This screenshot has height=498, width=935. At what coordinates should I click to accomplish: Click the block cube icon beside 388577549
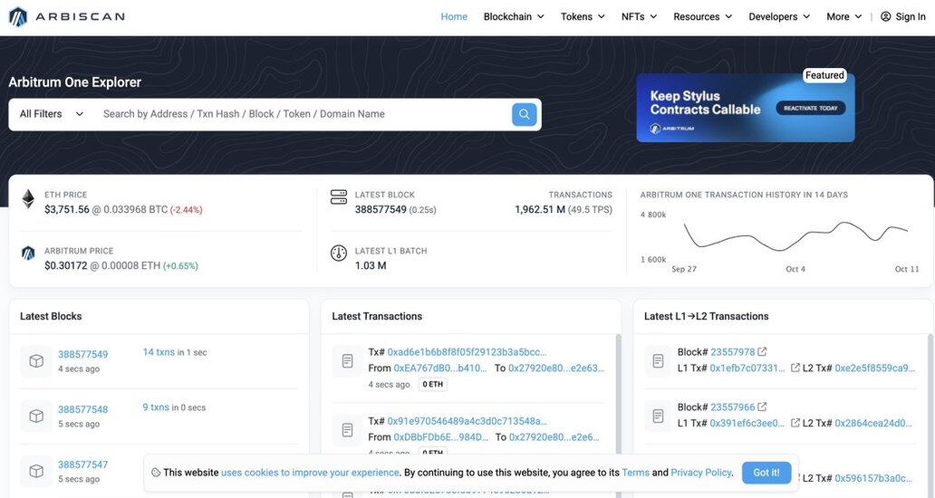[36, 361]
